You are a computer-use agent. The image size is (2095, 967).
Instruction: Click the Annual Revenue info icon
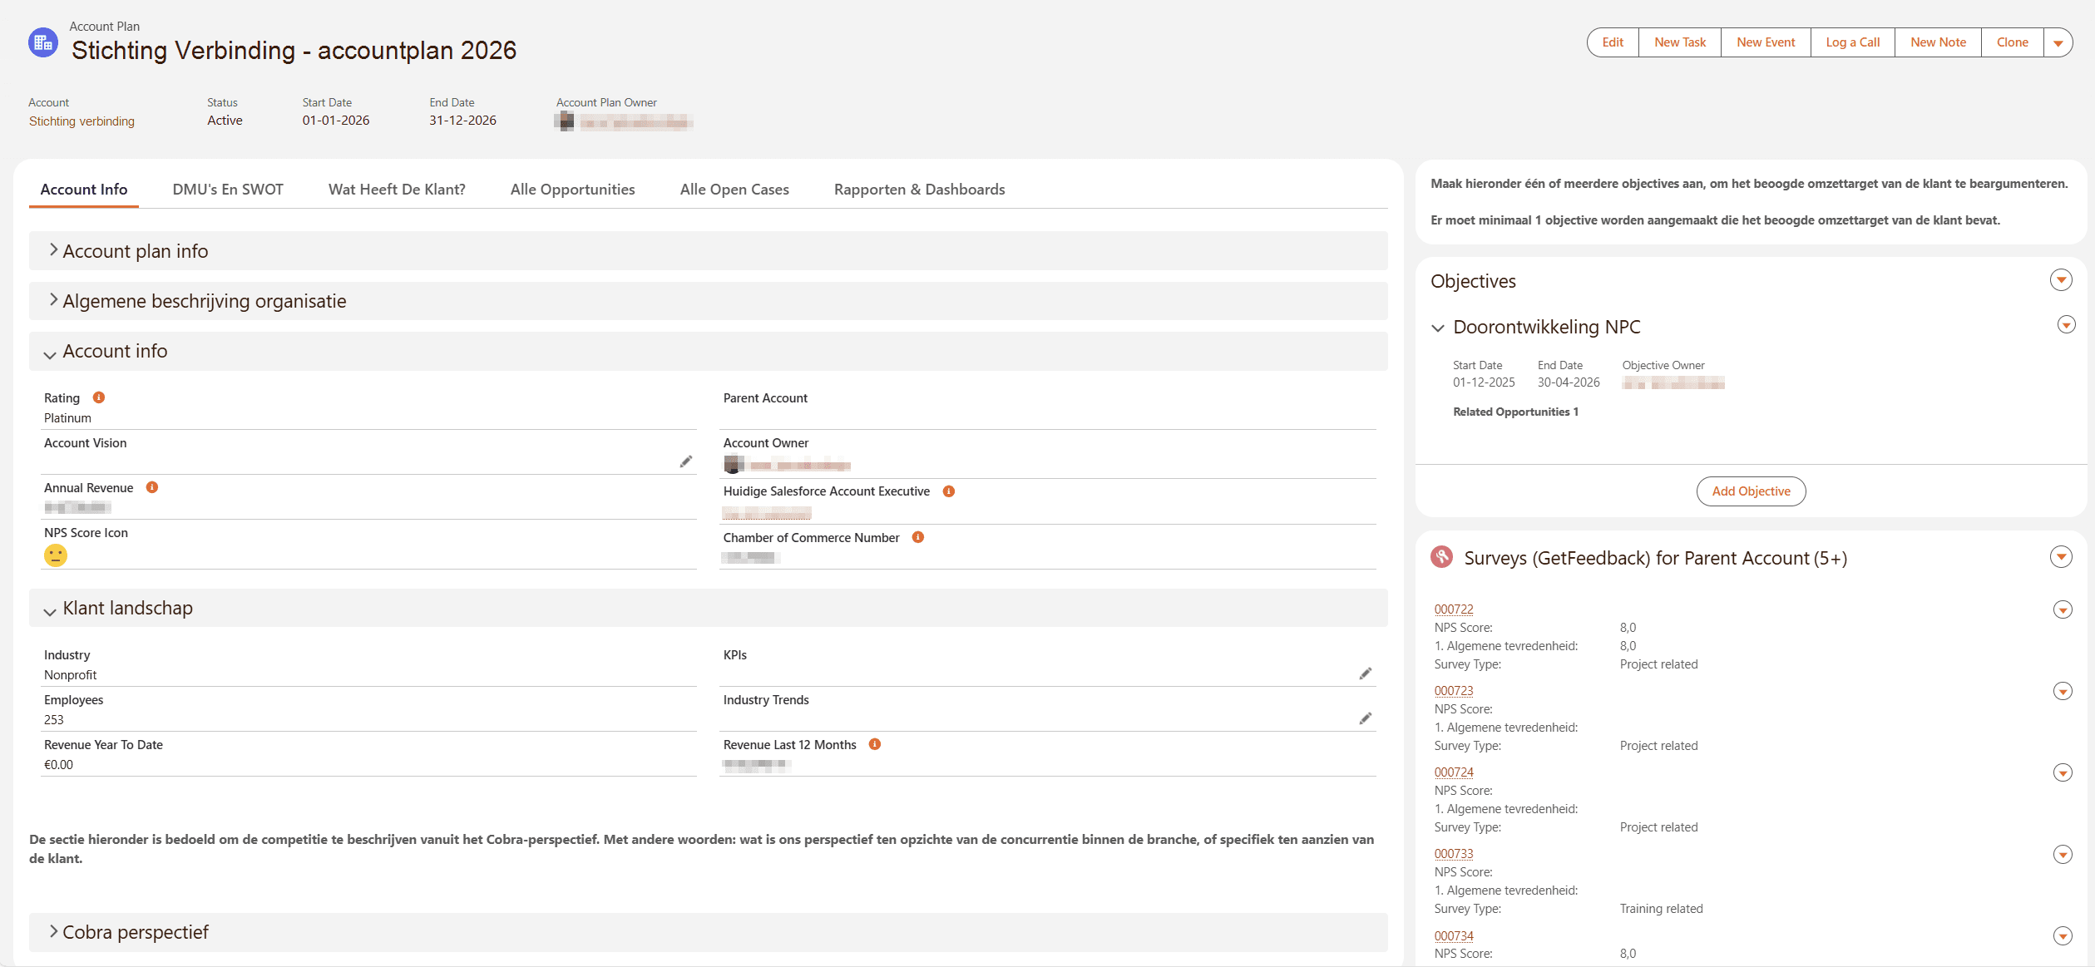[x=152, y=487]
